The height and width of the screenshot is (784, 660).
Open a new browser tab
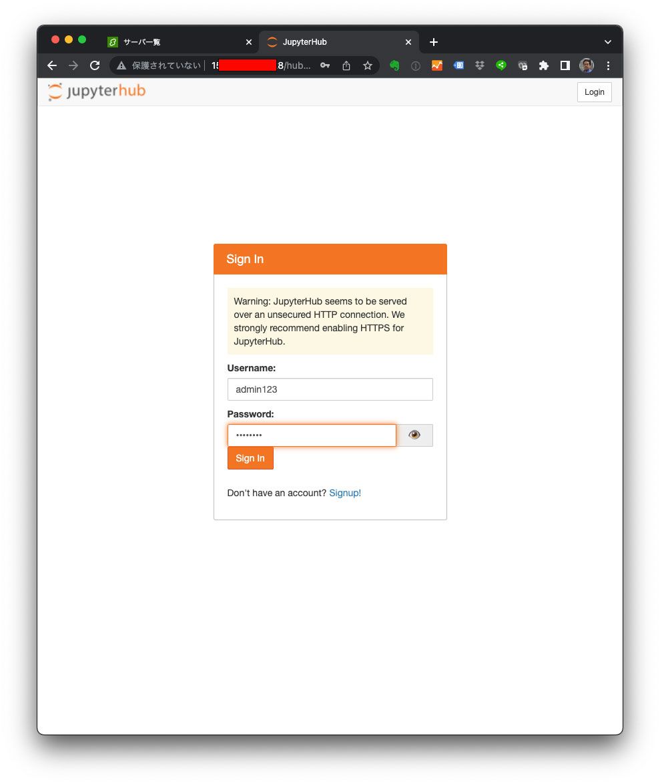434,42
